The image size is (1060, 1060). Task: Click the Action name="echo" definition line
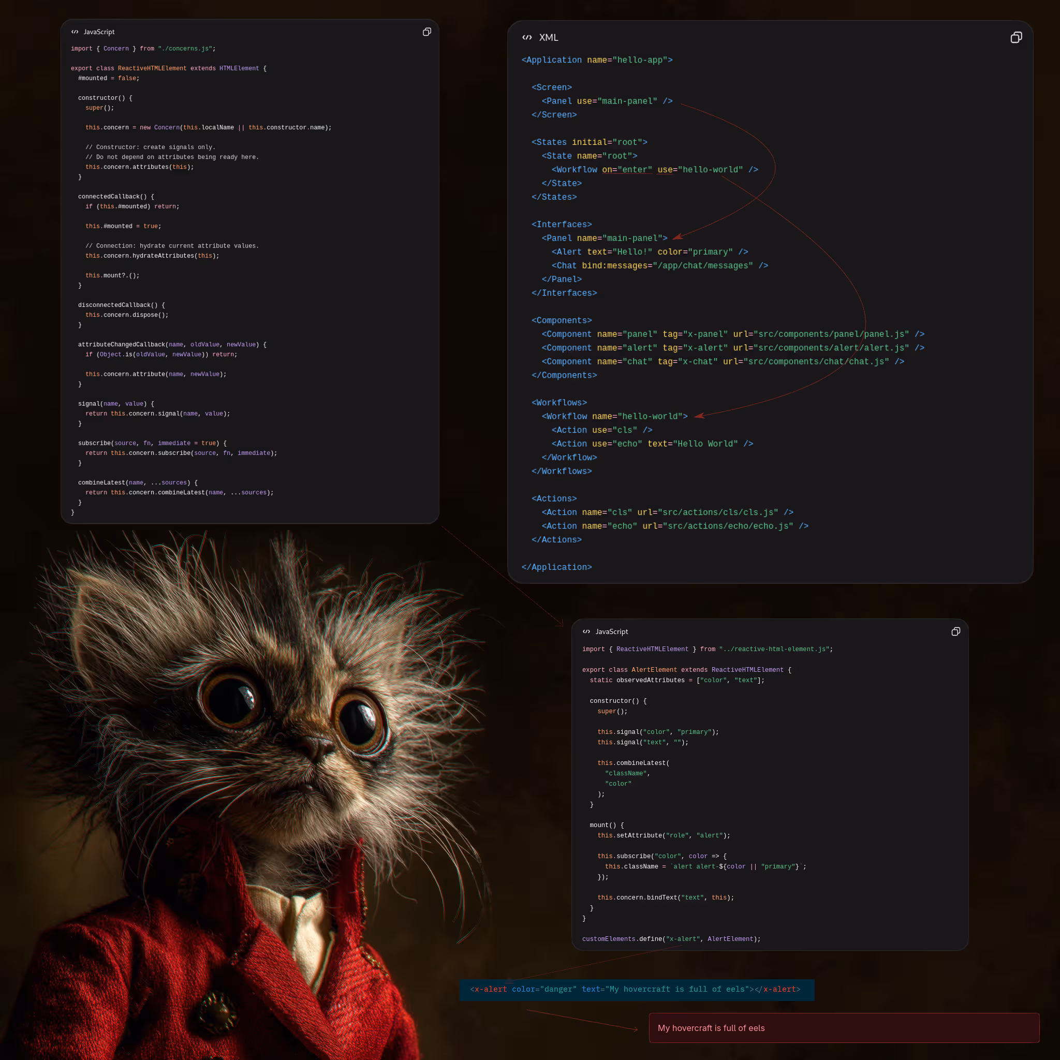(x=674, y=526)
